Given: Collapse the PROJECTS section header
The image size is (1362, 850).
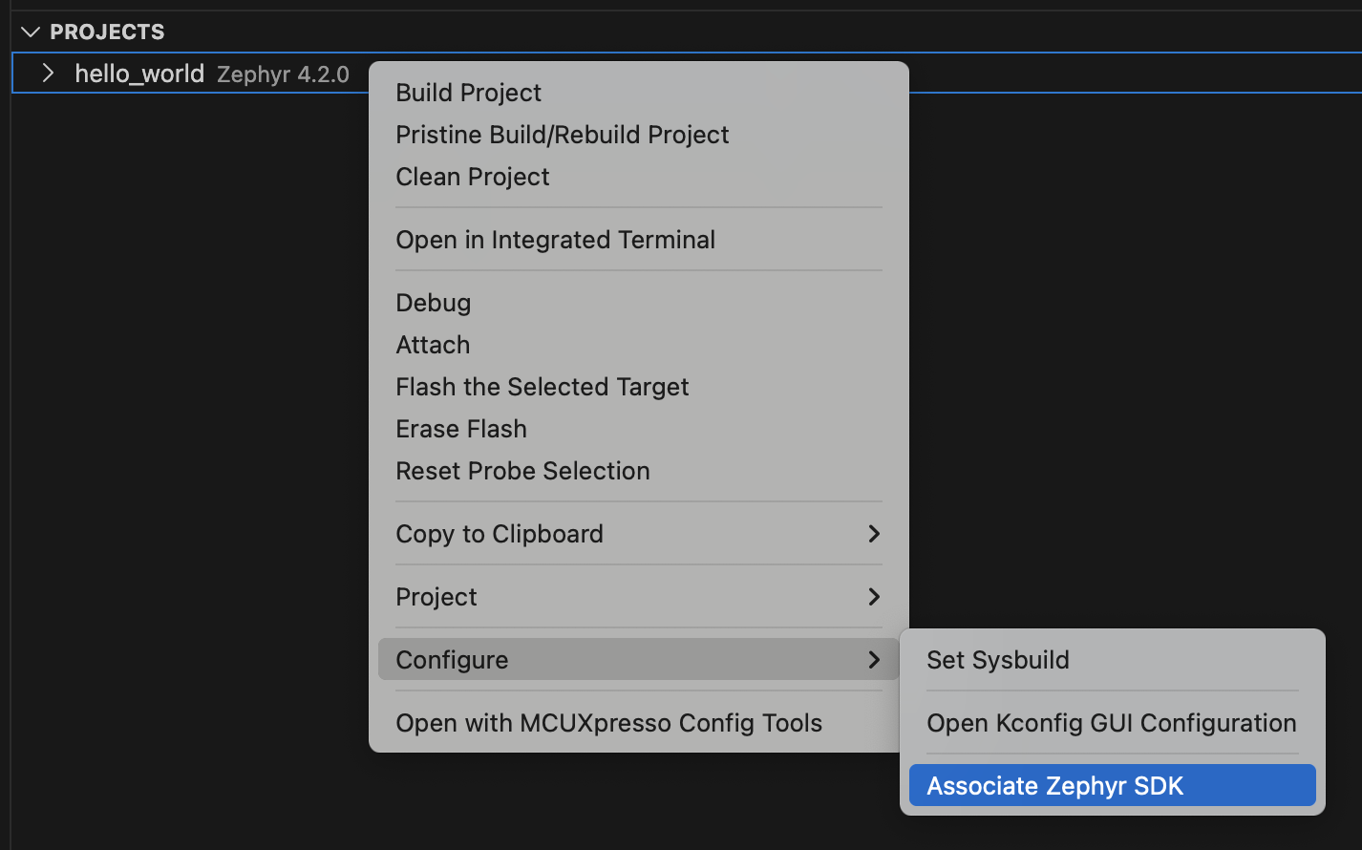Looking at the screenshot, I should tap(30, 31).
